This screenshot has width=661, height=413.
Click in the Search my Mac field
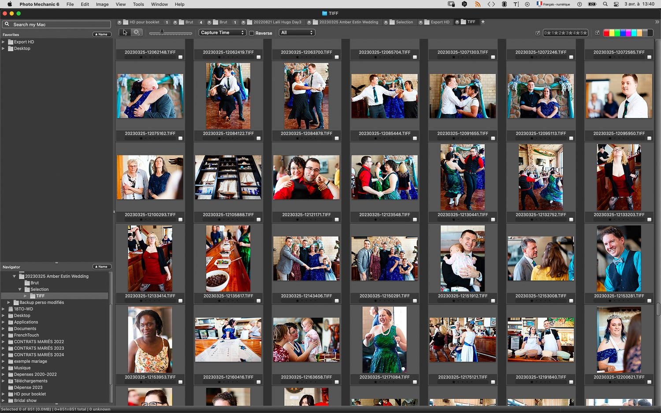pyautogui.click(x=56, y=24)
